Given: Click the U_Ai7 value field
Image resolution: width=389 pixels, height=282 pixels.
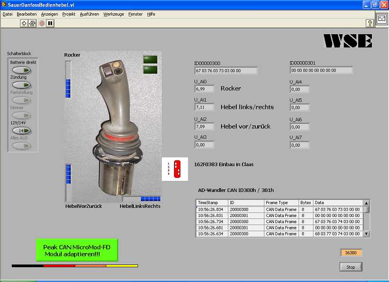Looking at the screenshot, I should pyautogui.click(x=299, y=145).
